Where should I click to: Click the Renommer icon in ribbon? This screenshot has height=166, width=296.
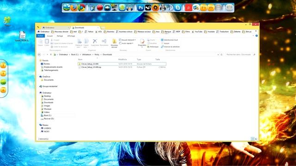[104, 42]
